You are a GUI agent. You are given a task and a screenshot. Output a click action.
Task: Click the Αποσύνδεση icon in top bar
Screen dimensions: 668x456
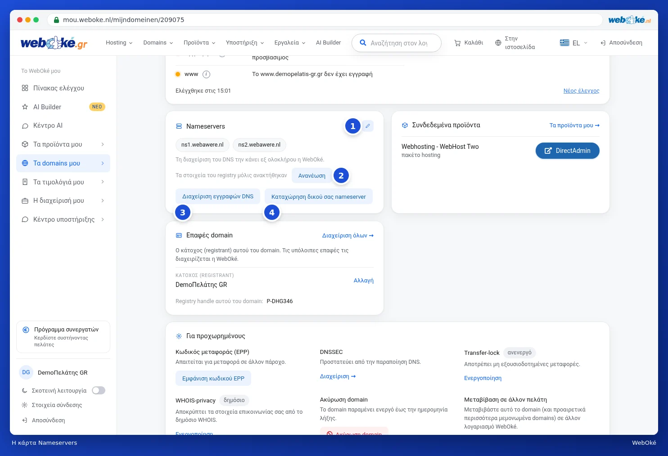pos(603,43)
